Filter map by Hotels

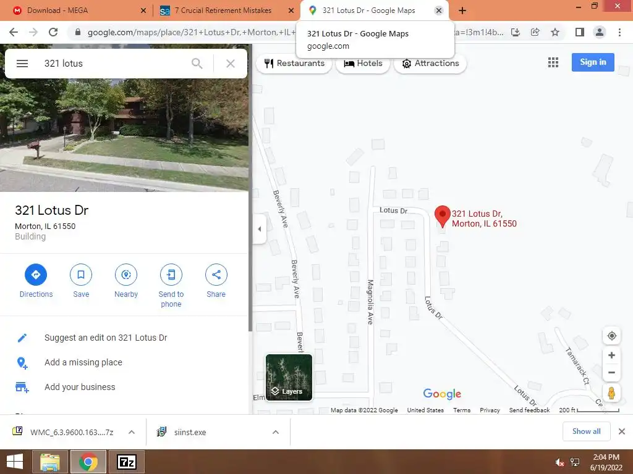(x=363, y=64)
